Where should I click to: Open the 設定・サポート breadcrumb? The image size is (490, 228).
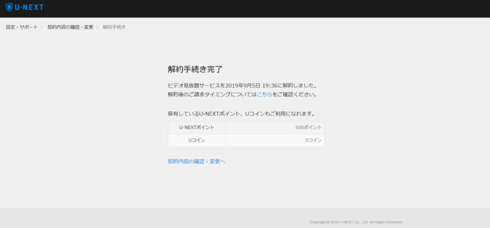(x=22, y=27)
